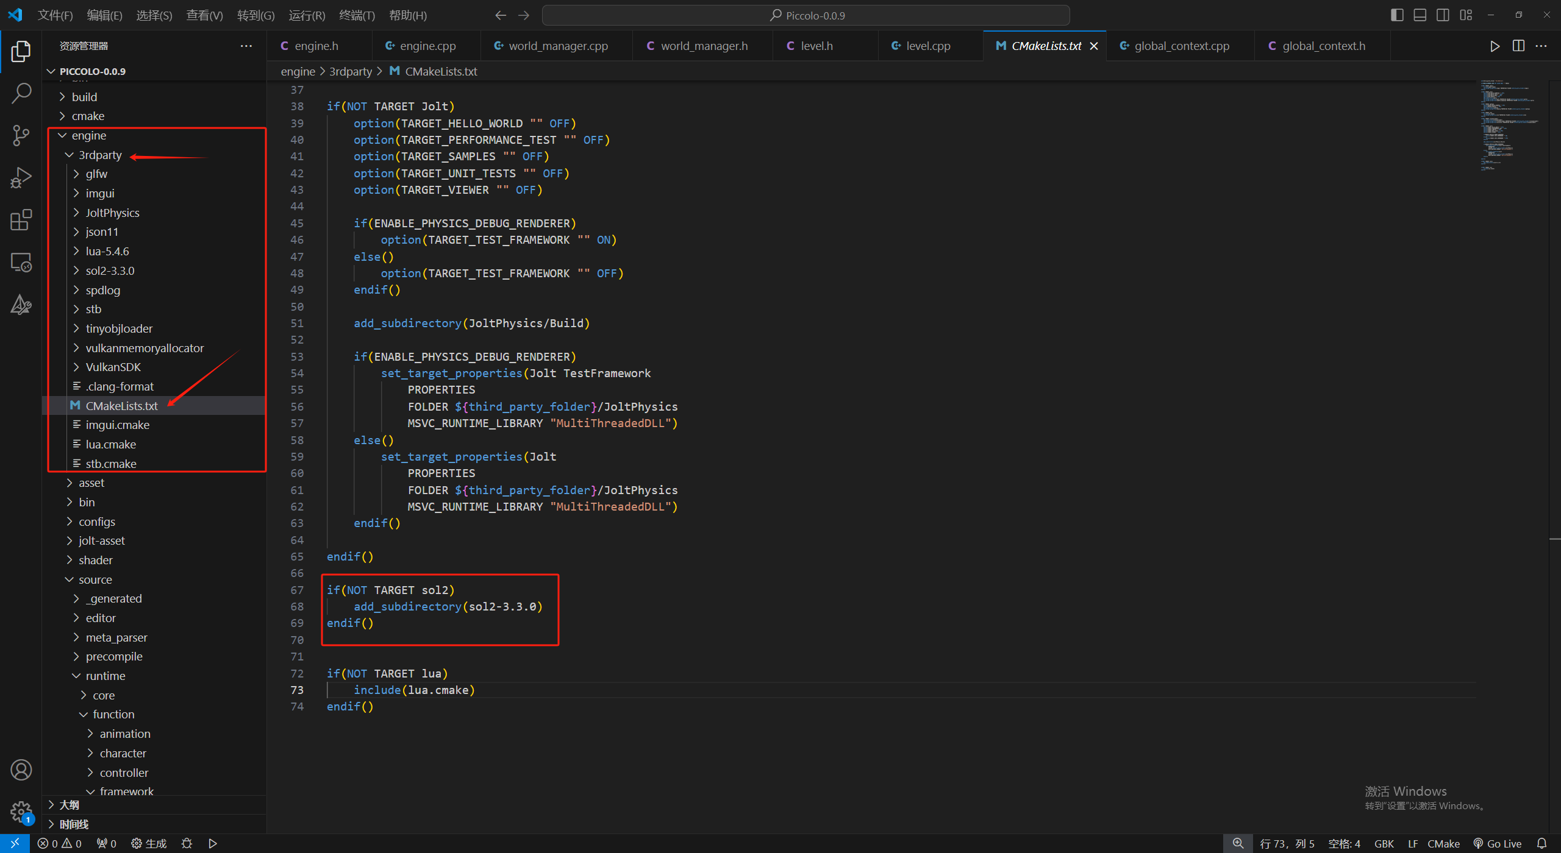Open the Remote Explorer view

pyautogui.click(x=21, y=263)
